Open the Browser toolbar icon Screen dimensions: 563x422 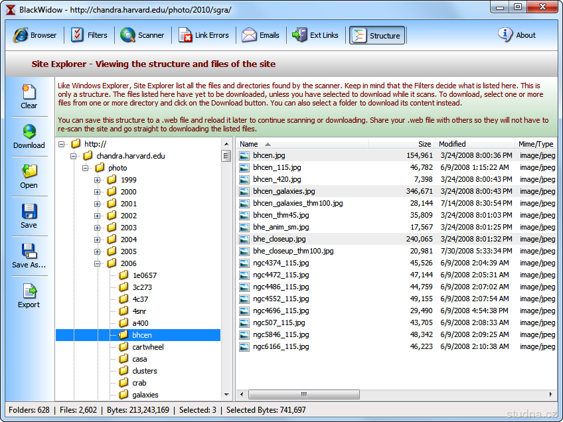(x=35, y=35)
